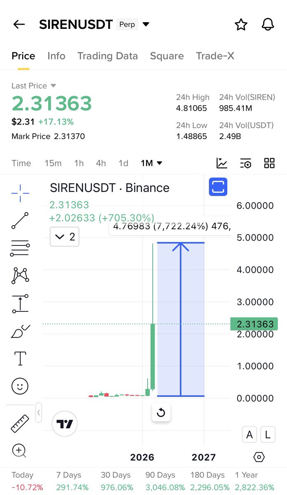Click the SIRENUSDT · Binance chart title

pos(110,188)
